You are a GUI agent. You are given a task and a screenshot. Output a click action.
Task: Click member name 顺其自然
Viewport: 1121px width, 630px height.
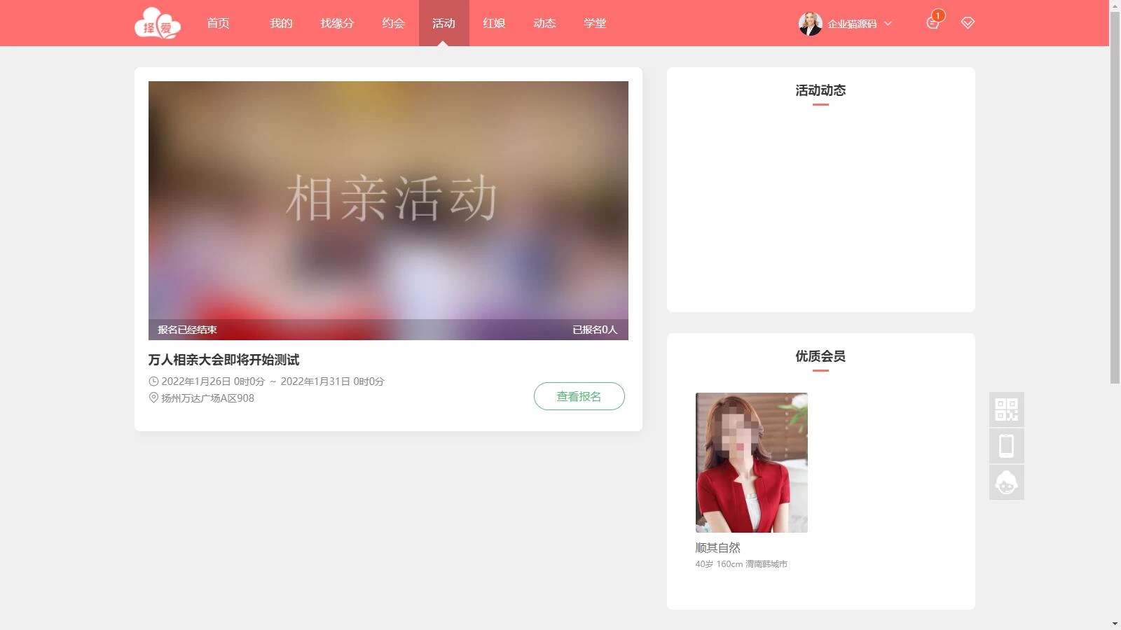click(x=717, y=547)
